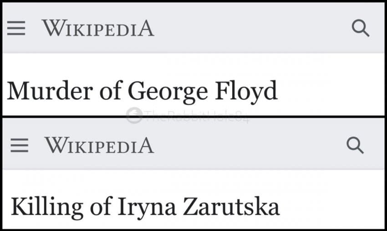Click the word Murder in the top title

tap(50, 90)
